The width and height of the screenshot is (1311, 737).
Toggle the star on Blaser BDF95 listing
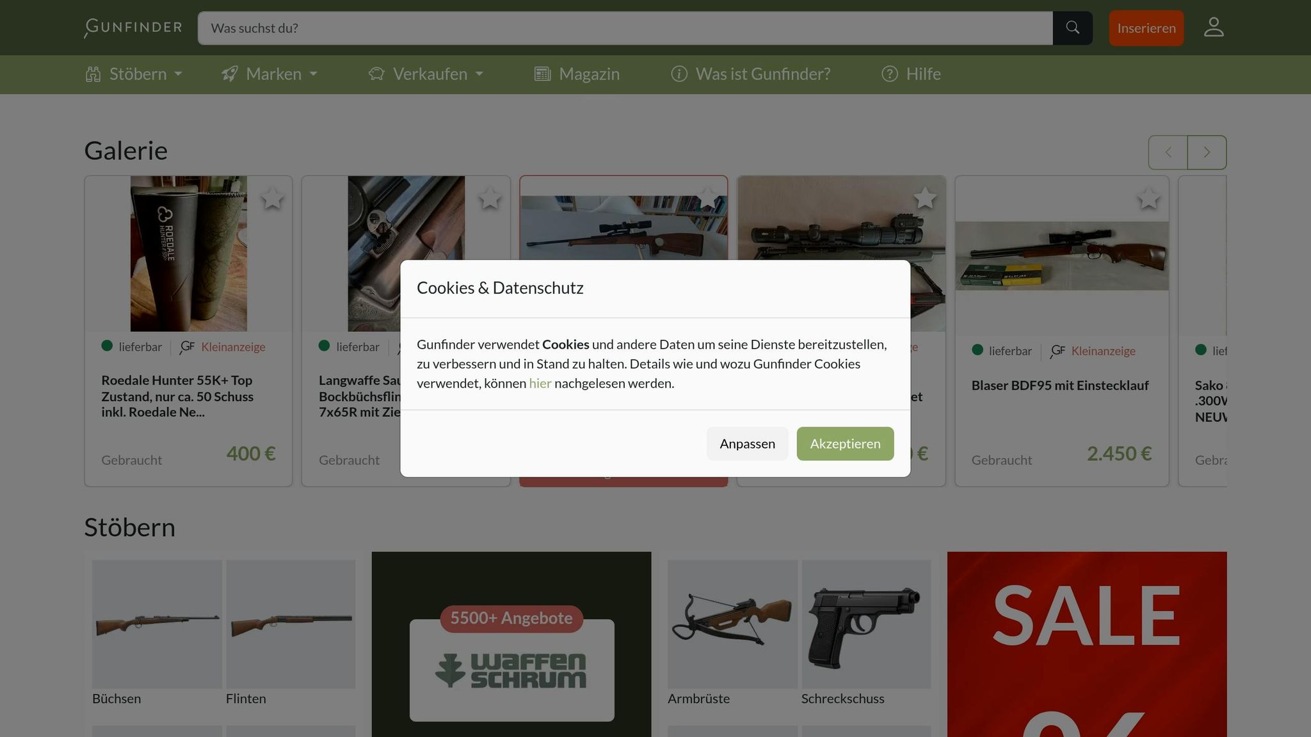[x=1149, y=199]
